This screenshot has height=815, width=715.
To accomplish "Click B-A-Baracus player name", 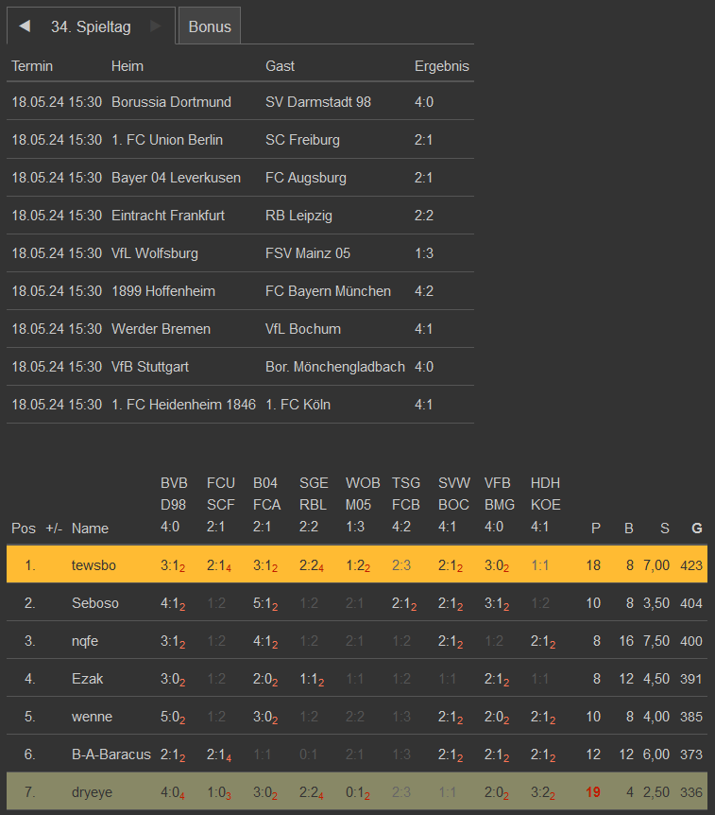I will coord(111,754).
